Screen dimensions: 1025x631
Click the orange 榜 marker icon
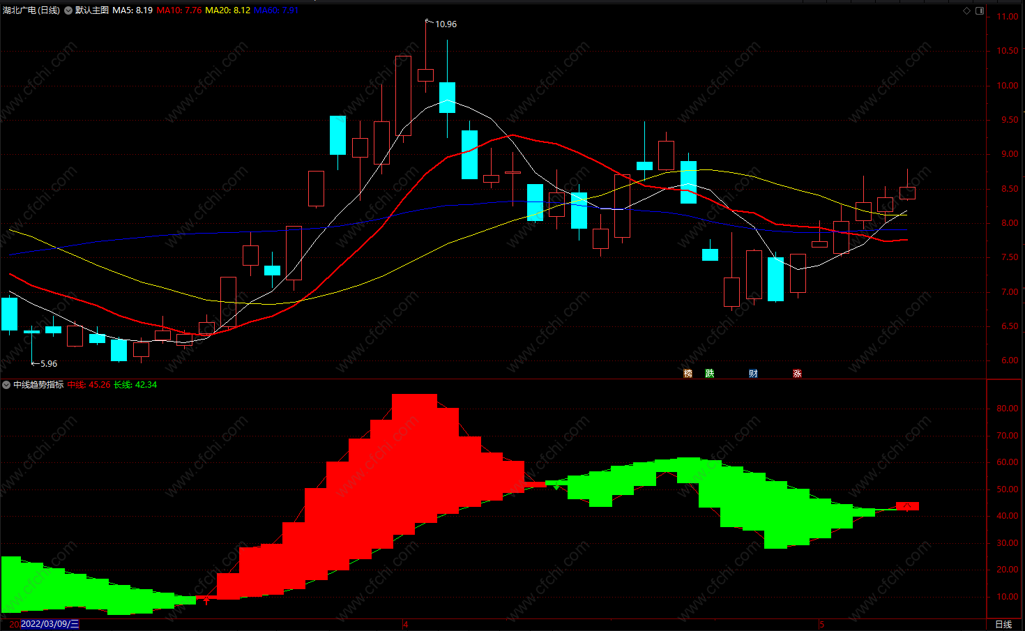(688, 374)
